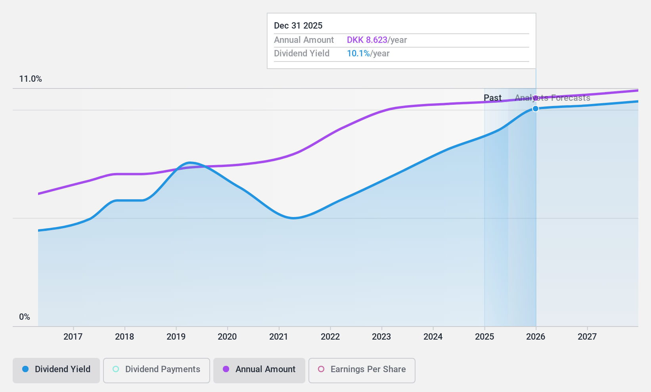
Task: Click the purple data point marker at 2026
Action: click(x=536, y=98)
